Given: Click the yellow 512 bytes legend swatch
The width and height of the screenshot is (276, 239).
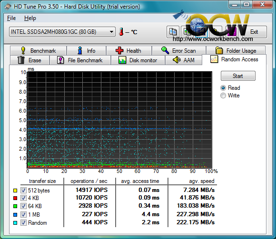Looking at the screenshot, I should (x=15, y=191).
